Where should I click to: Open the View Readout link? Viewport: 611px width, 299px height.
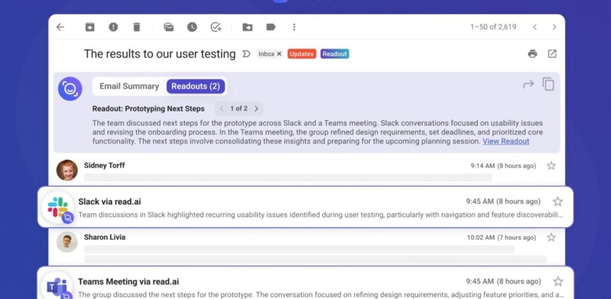coord(506,141)
